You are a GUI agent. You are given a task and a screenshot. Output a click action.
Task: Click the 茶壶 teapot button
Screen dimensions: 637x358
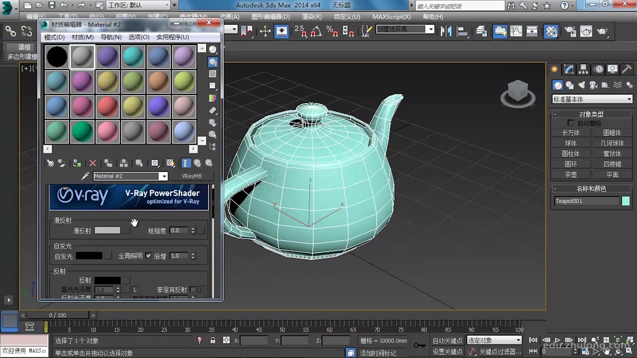point(571,175)
